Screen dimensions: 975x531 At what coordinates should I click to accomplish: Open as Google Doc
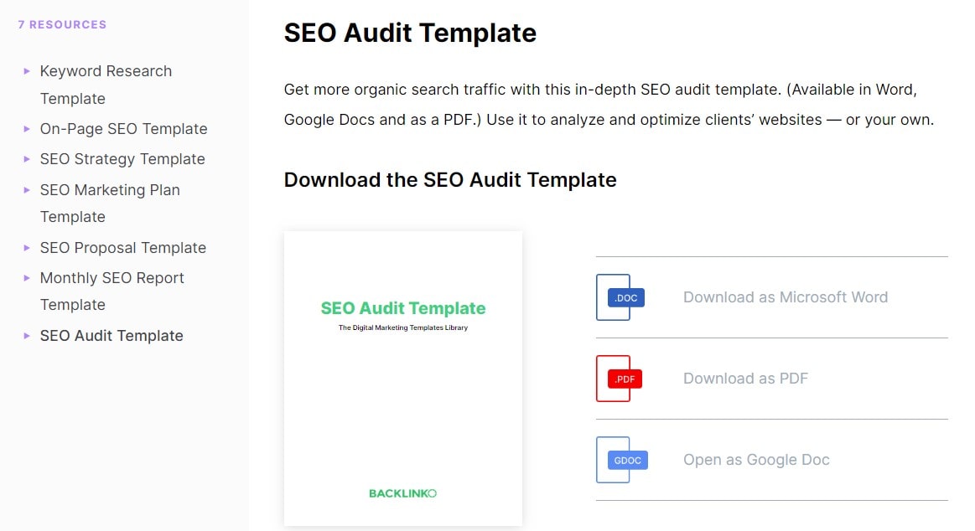[755, 460]
